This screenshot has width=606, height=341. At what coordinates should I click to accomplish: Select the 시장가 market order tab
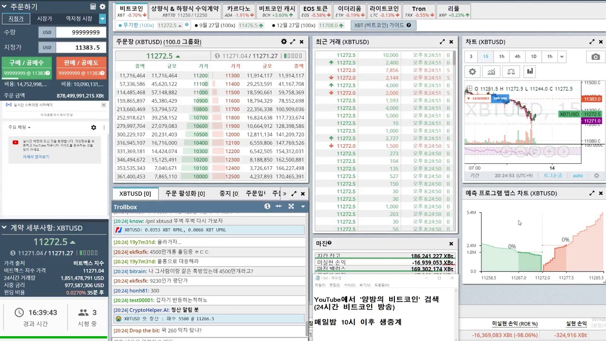point(45,18)
